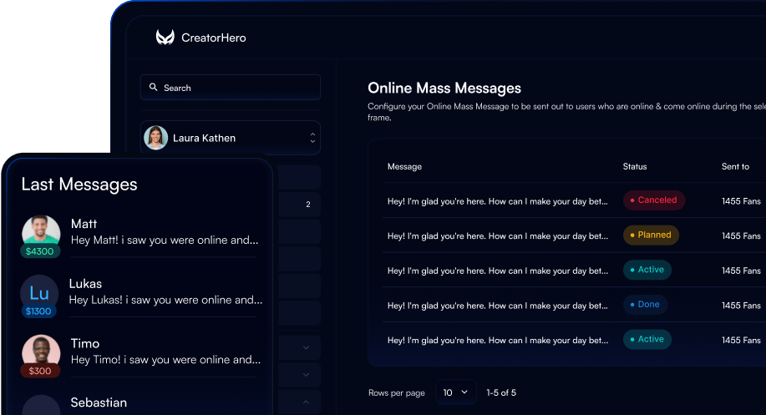Screen dimensions: 766x415
Task: Open the Laura Kathen account switcher dropdown
Action: [312, 138]
